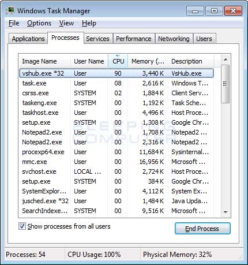248x265 pixels.
Task: Select setup.exe with 1,308 K memory
Action: click(117, 122)
